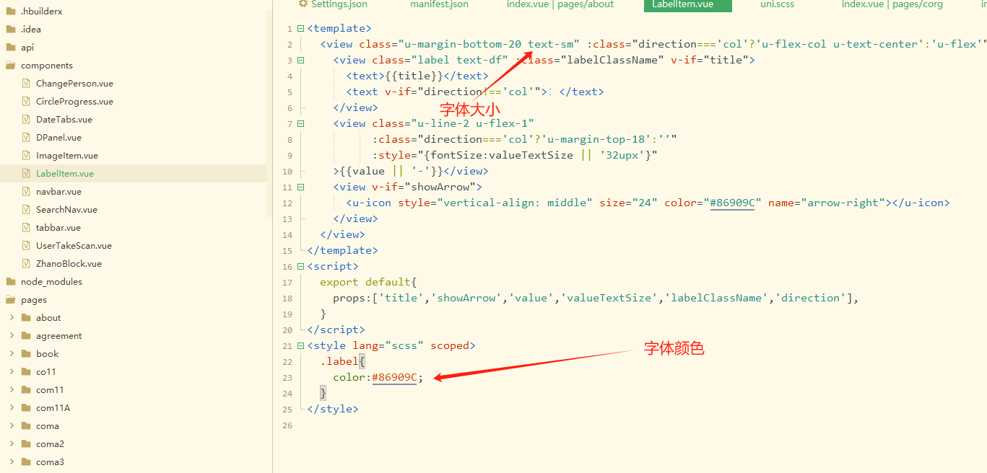Open UserTakeScan.vue in the file tree
The height and width of the screenshot is (473, 987).
click(74, 245)
